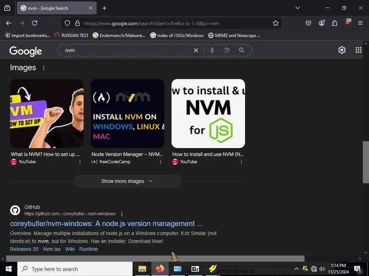Open the 'What is NVM? How to set up' caption
369x276 pixels.
(x=45, y=154)
